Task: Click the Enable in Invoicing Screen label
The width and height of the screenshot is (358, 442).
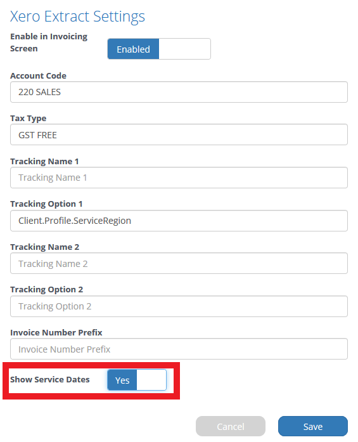Action: point(49,42)
